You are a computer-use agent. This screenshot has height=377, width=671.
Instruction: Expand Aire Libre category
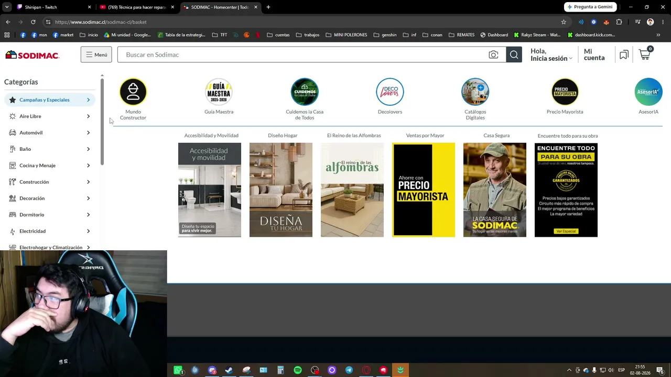click(x=50, y=116)
